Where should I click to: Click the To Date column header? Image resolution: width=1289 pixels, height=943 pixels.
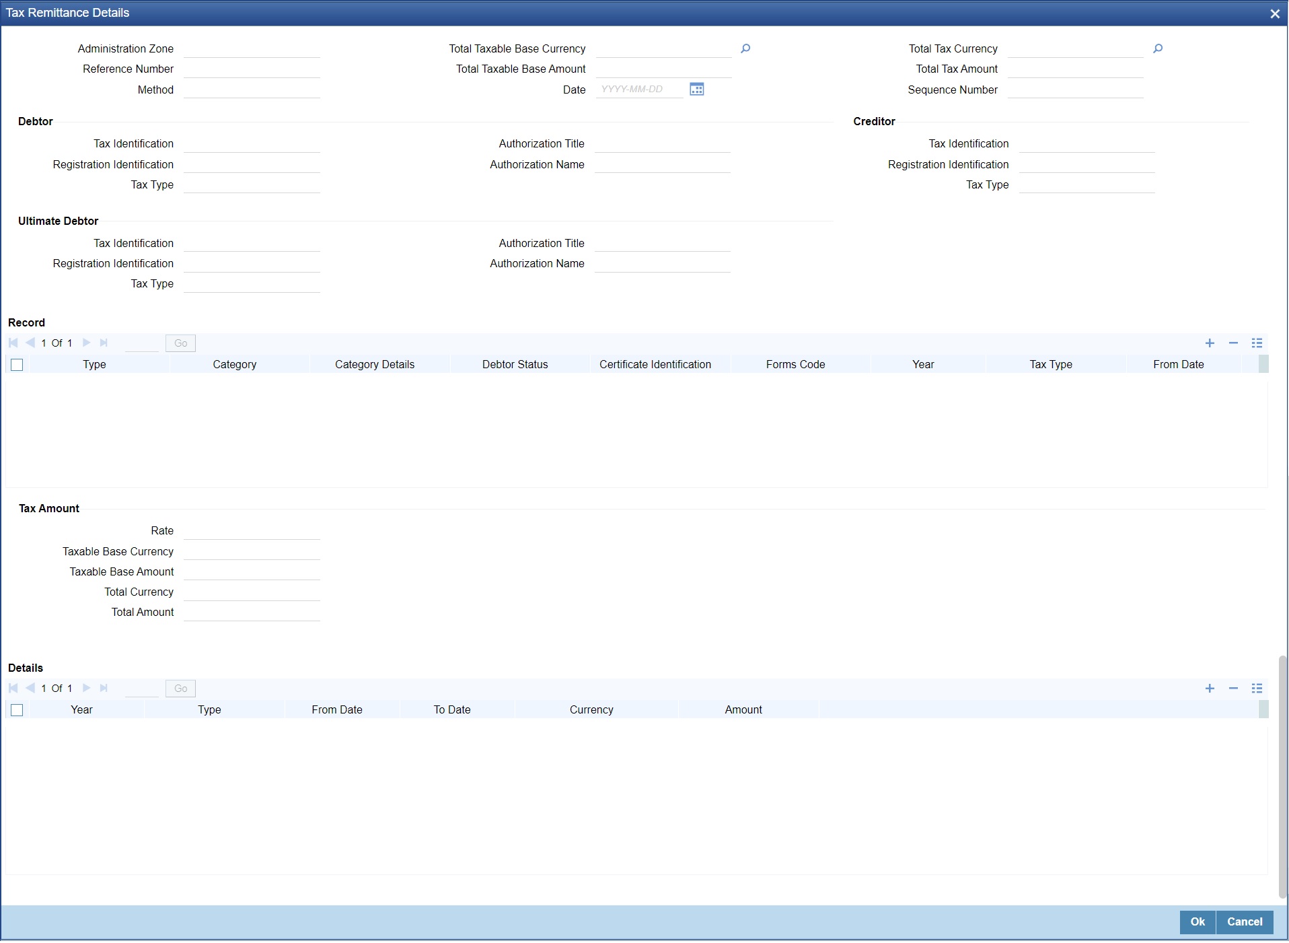(451, 709)
